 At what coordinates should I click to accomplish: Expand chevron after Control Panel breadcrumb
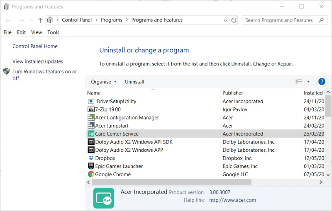96,20
